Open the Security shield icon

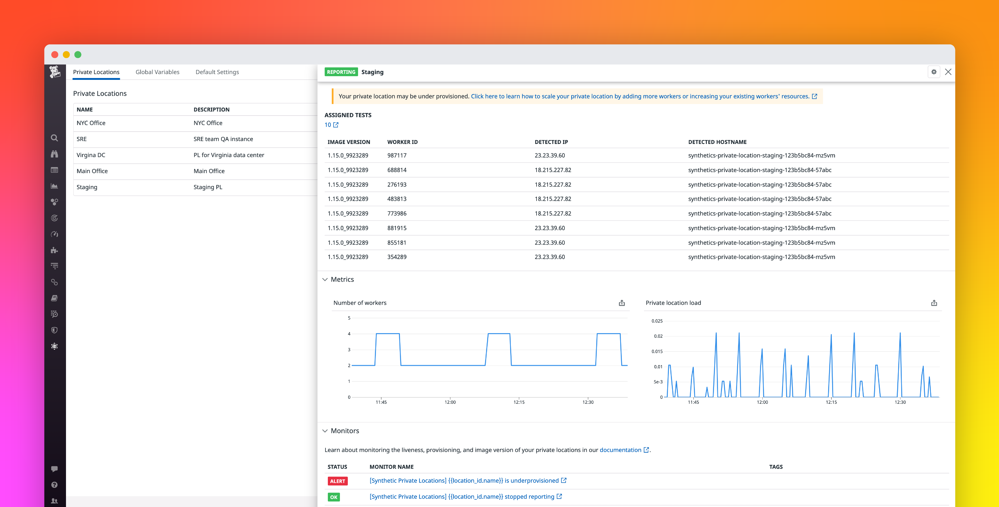click(54, 330)
